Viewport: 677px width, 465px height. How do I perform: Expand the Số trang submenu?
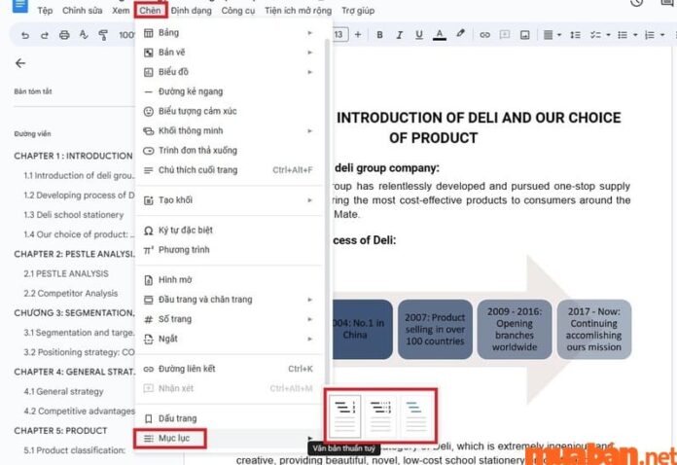[x=229, y=319]
